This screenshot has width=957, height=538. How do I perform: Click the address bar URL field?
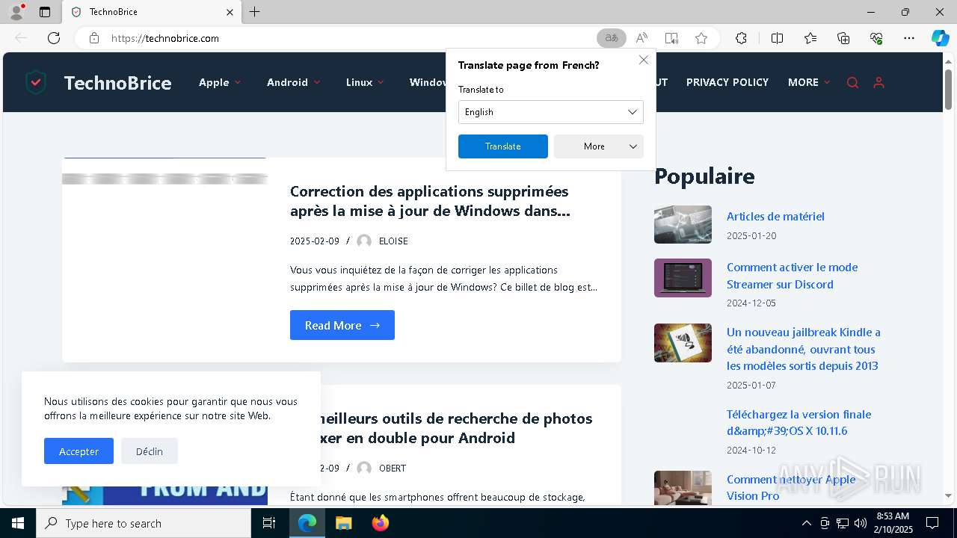point(351,38)
